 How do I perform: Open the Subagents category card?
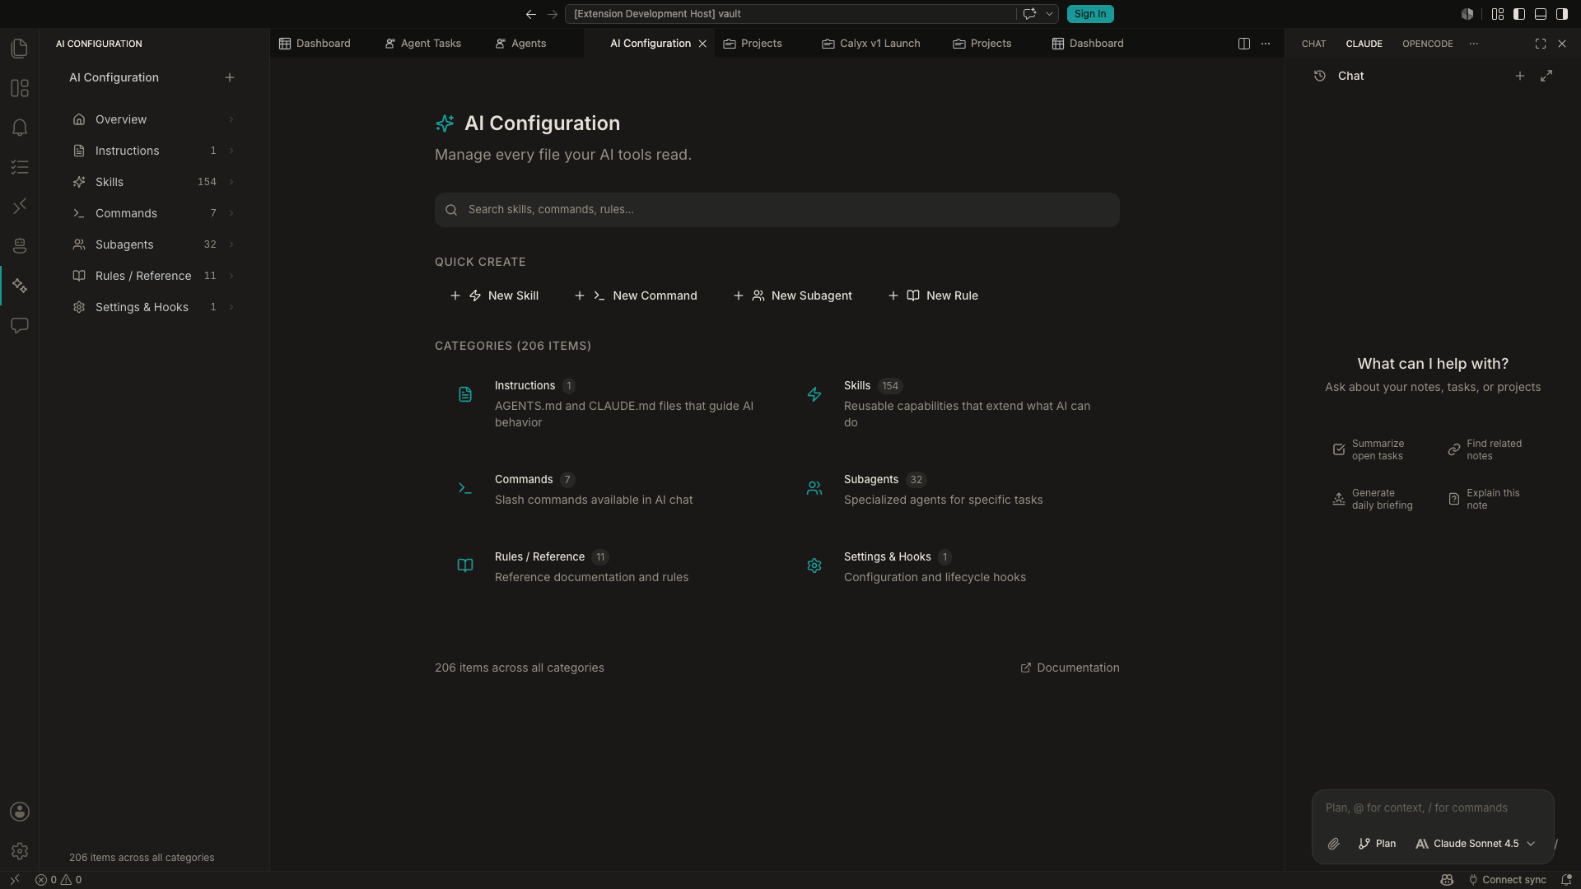[x=952, y=490]
